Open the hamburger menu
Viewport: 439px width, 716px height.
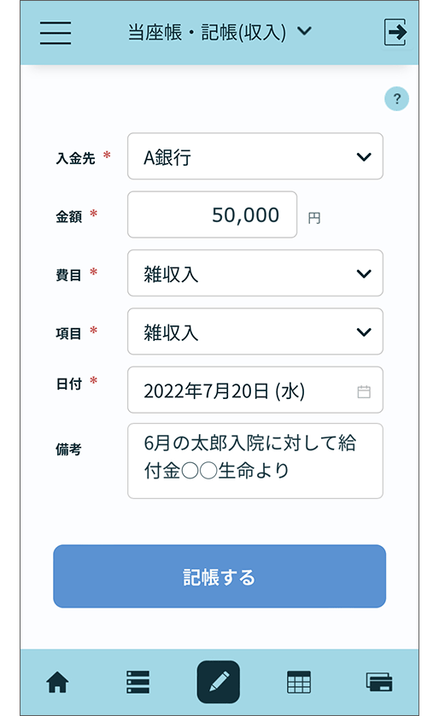tap(56, 32)
